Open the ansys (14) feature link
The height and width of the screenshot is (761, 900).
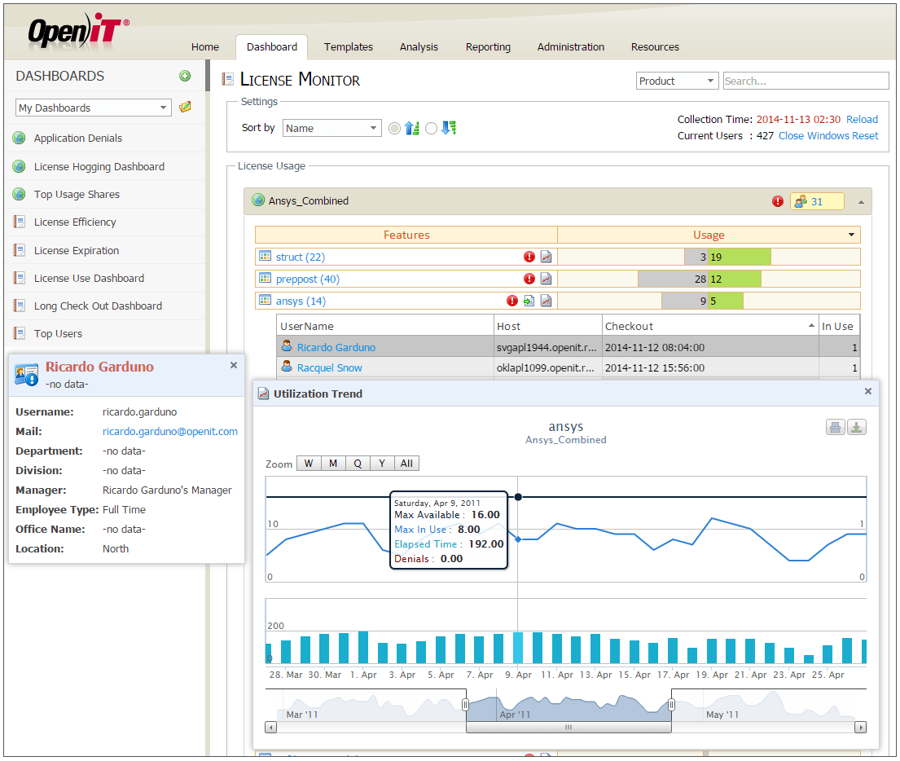(301, 301)
